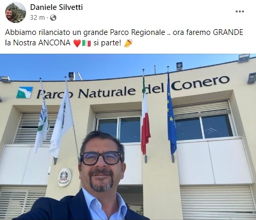Click the word Conero on building sign
This screenshot has height=220, width=256.
pos(200,83)
